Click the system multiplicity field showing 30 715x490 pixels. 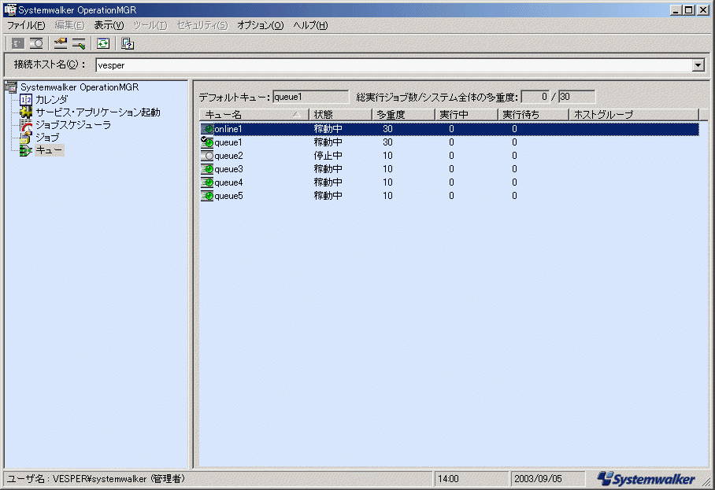576,97
